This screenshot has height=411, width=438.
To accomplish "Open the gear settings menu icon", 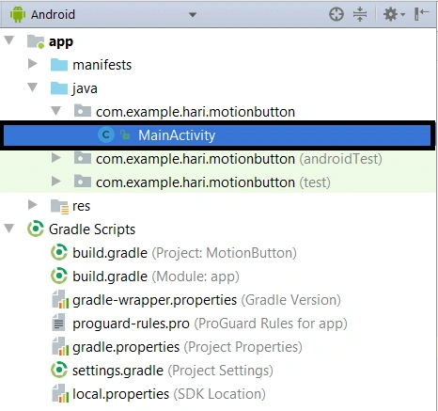I will pyautogui.click(x=394, y=14).
